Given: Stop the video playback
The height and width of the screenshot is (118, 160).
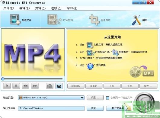Looking at the screenshot, I should pyautogui.click(x=16, y=86).
